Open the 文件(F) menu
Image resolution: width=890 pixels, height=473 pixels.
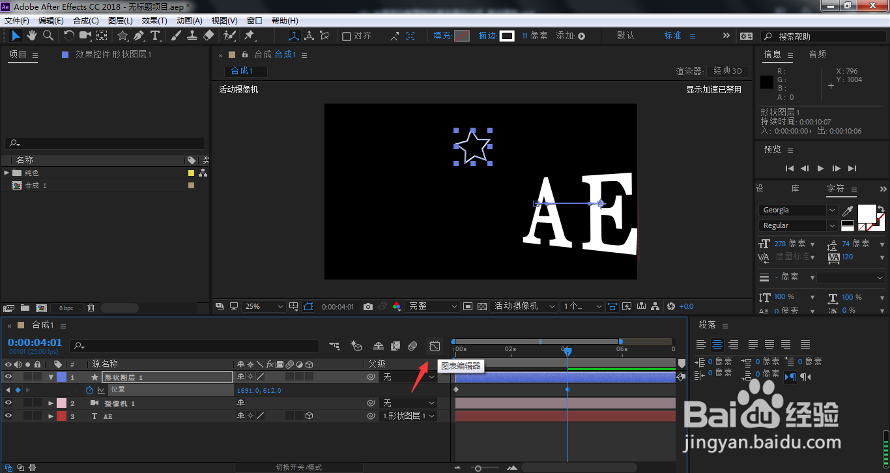click(17, 21)
